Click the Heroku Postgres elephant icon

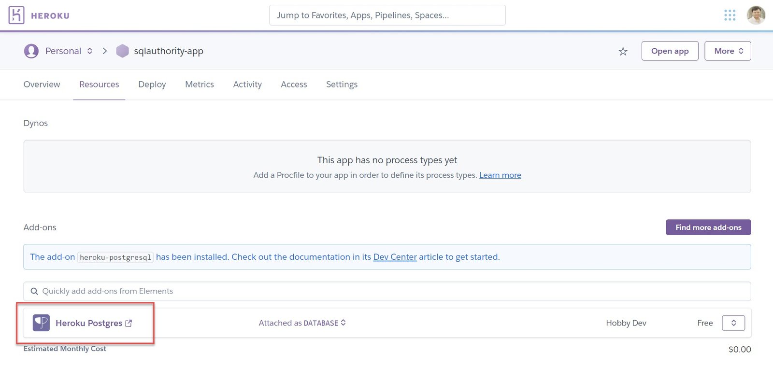[x=41, y=323]
